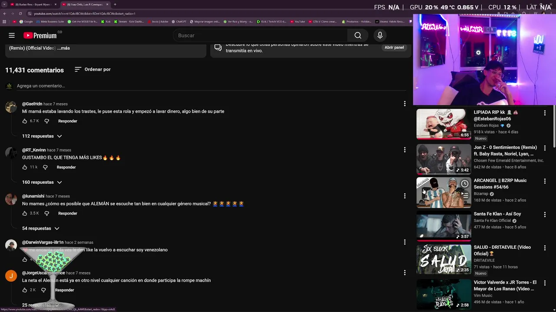Click Responder on @GaelHdn comment
Screen dimensions: 556x312
(x=68, y=121)
